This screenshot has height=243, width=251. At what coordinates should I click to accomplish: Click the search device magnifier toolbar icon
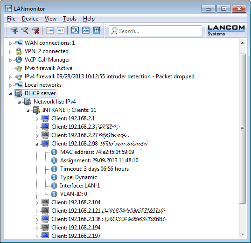(x=25, y=30)
